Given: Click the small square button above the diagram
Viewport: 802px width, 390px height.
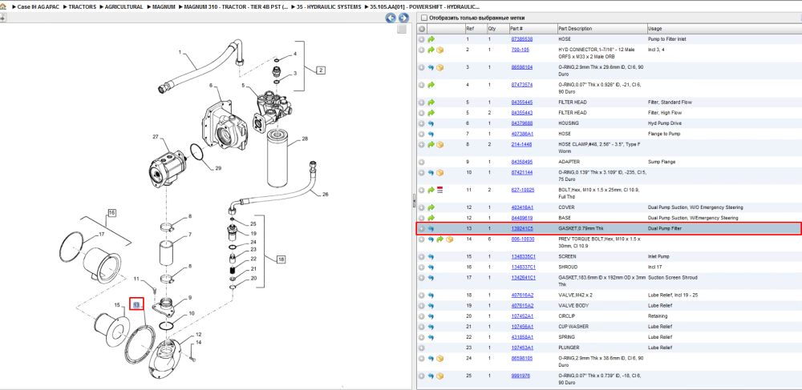Looking at the screenshot, I should click(x=402, y=30).
